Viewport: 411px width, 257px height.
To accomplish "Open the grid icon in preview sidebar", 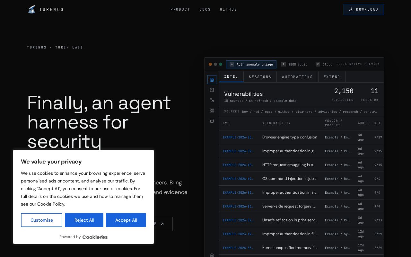I will (212, 111).
